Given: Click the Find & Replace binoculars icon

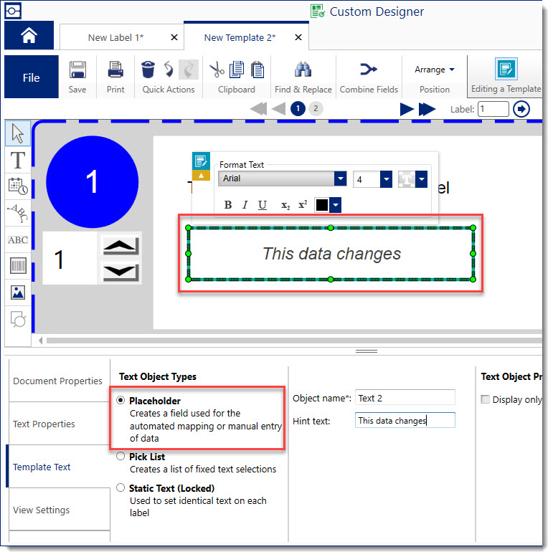Looking at the screenshot, I should coord(303,70).
